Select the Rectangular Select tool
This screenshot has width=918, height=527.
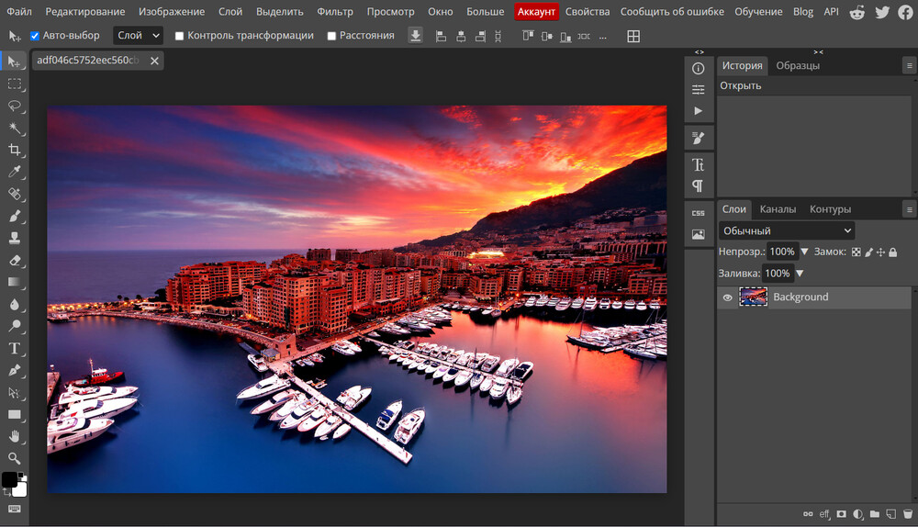15,84
